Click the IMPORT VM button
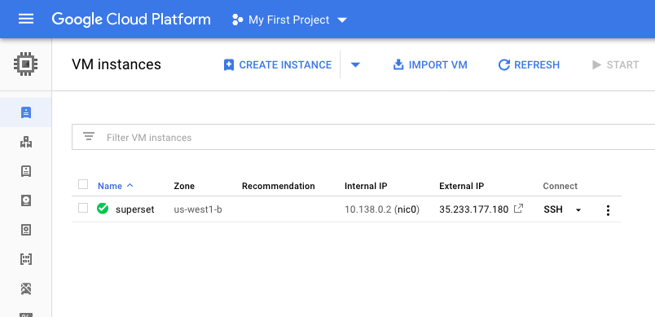The image size is (655, 317). point(430,64)
